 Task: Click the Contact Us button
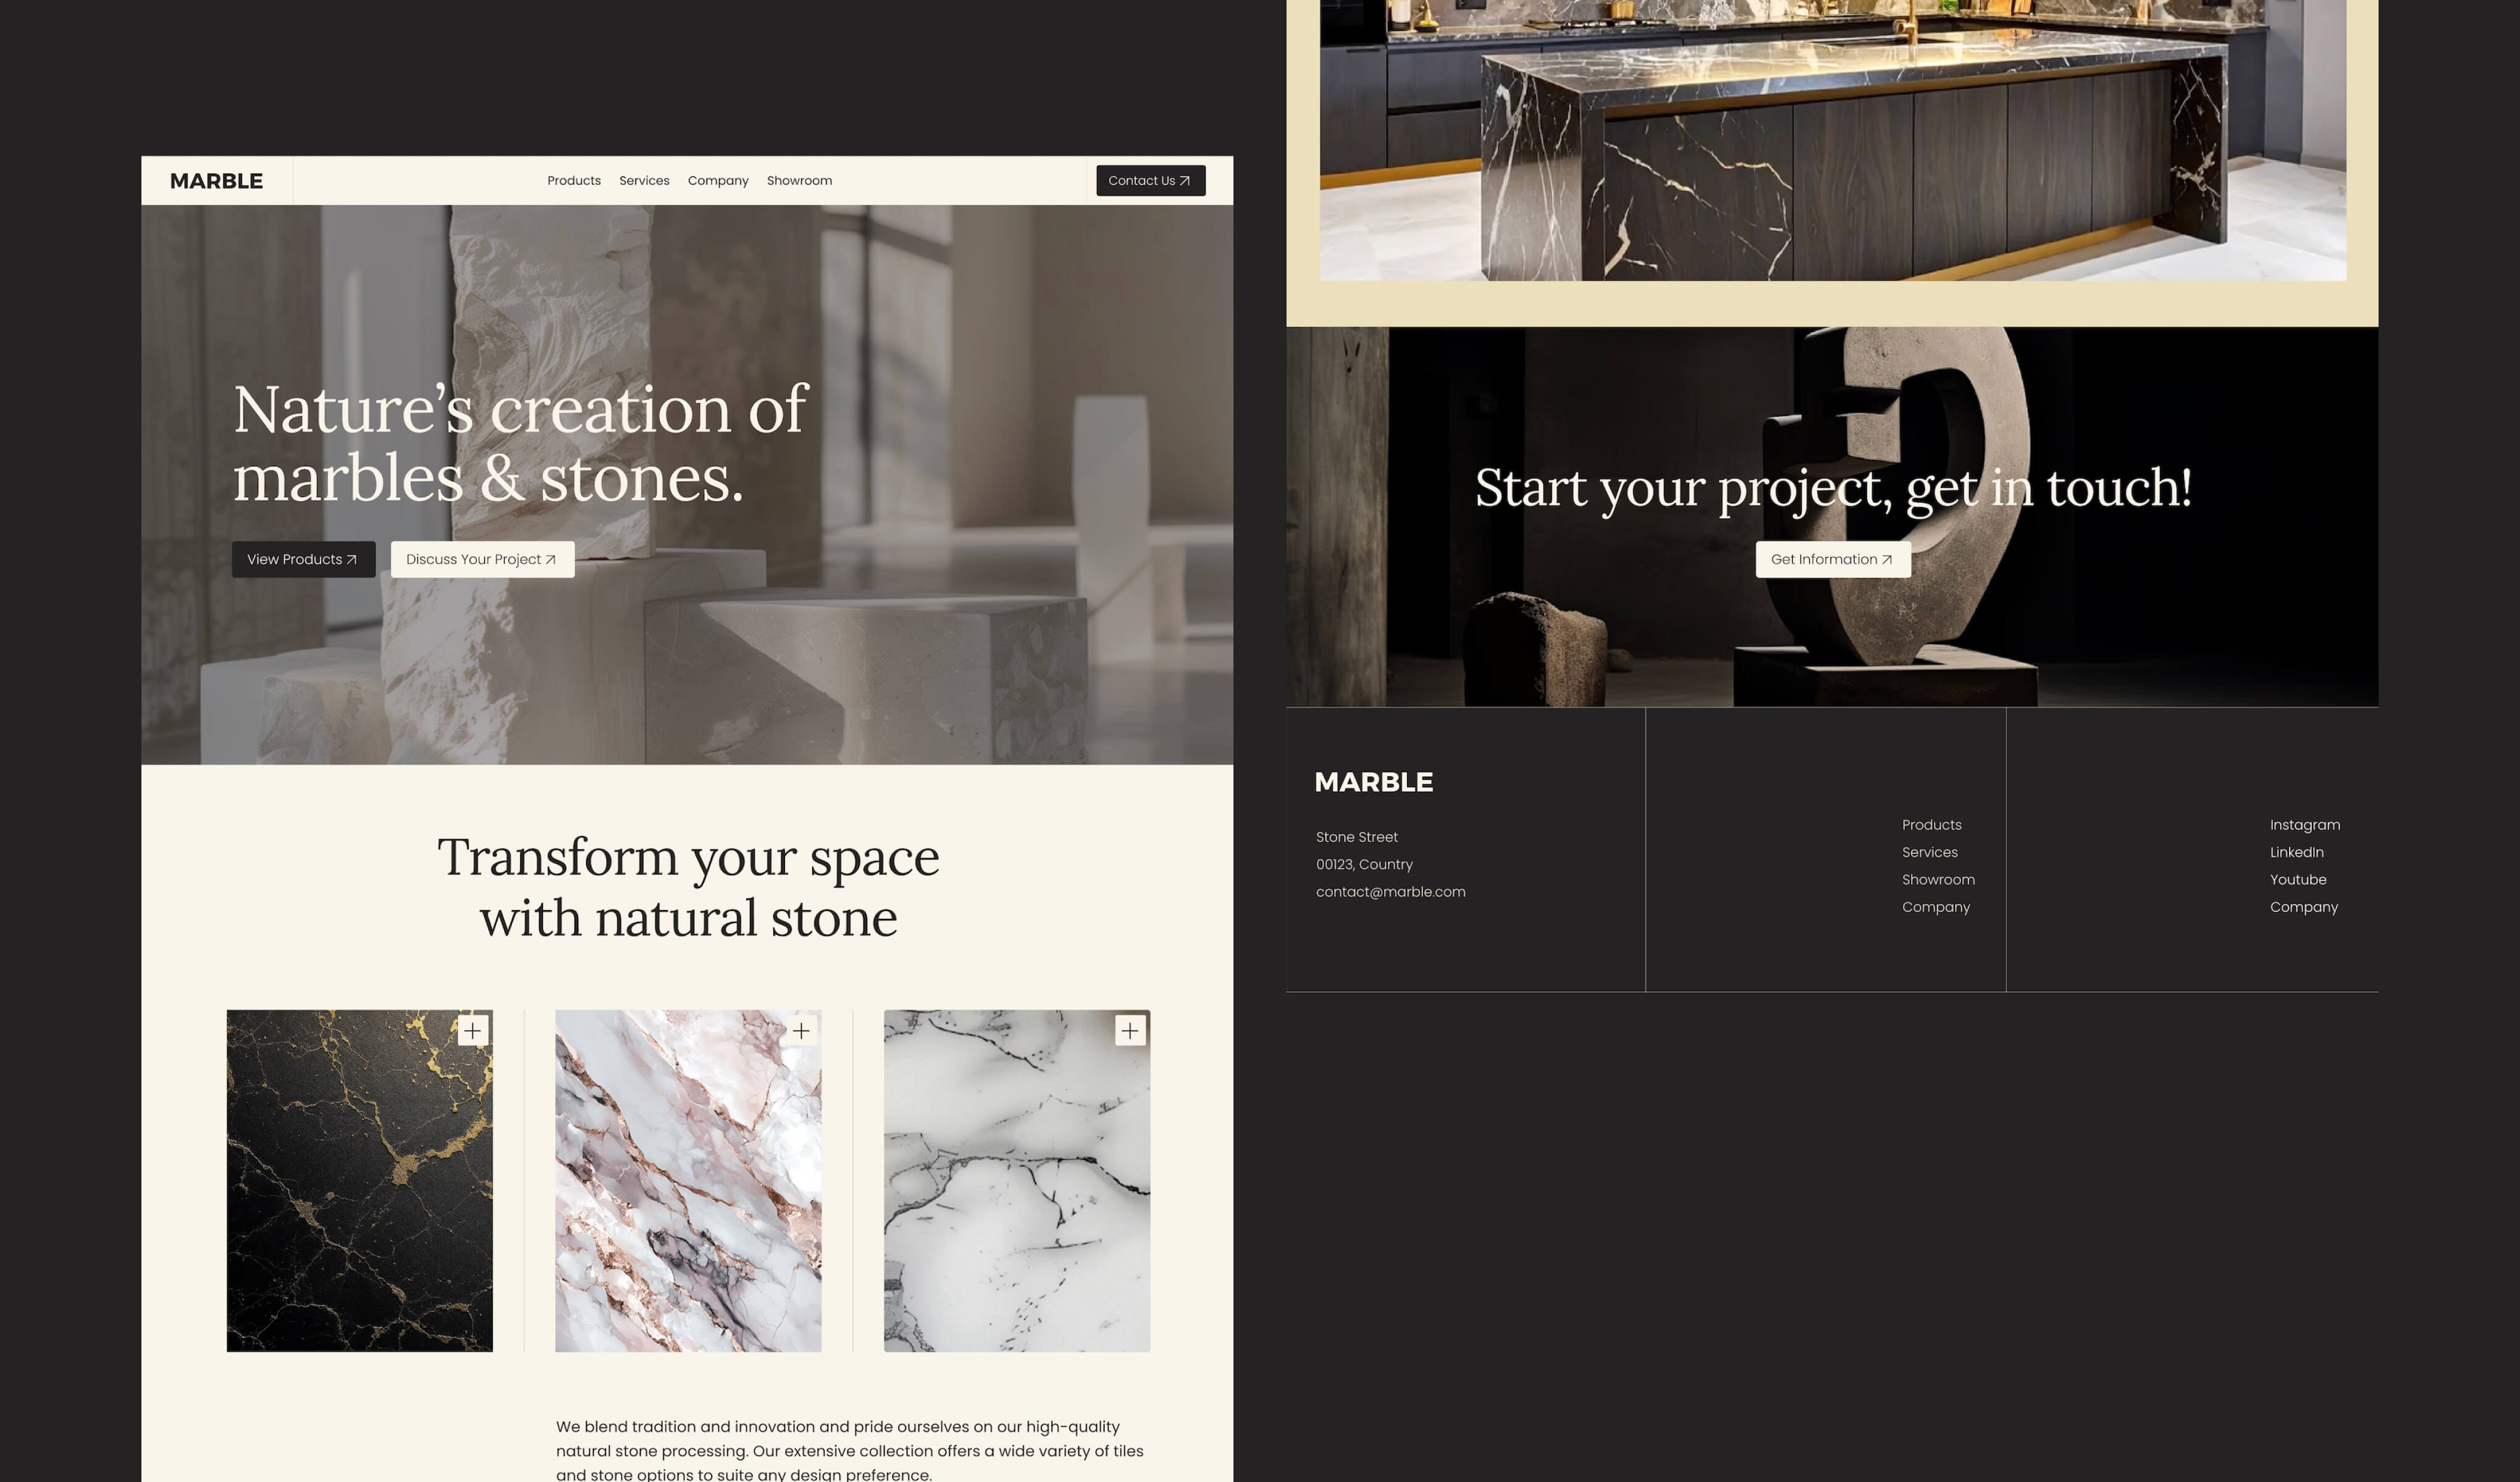(1151, 181)
